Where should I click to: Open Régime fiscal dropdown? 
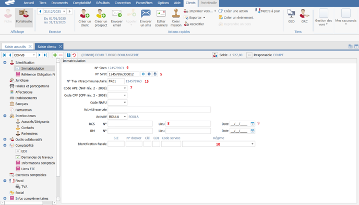coord(253,144)
